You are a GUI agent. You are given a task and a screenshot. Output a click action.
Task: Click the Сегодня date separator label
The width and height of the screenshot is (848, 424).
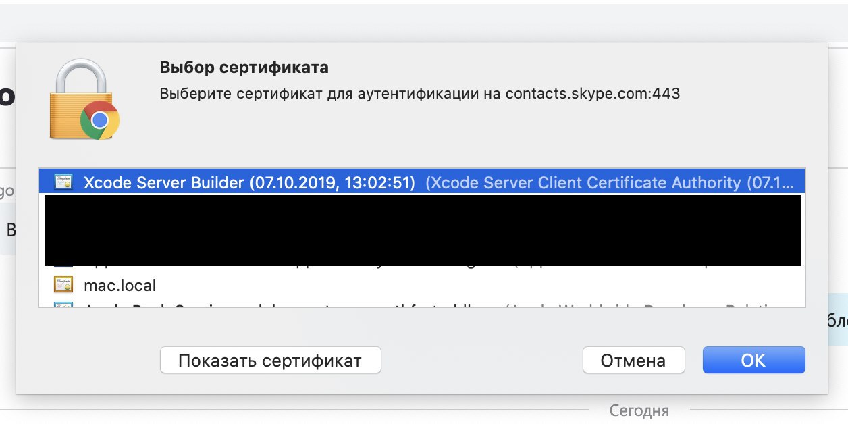(x=639, y=410)
